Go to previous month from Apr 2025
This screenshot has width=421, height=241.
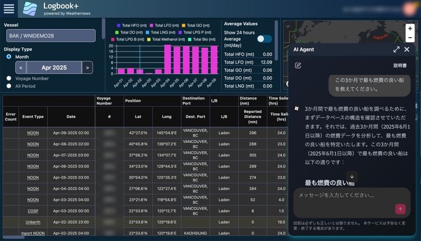pyautogui.click(x=20, y=67)
